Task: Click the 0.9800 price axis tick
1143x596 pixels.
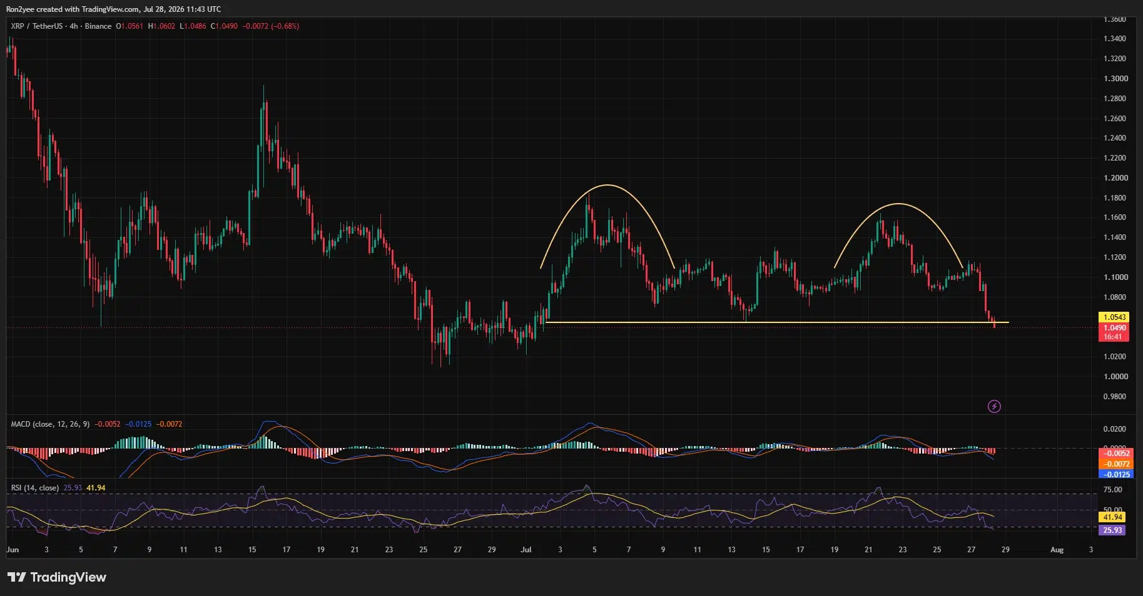Action: (1115, 397)
